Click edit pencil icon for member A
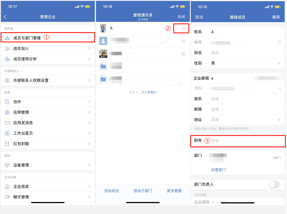 183,28
